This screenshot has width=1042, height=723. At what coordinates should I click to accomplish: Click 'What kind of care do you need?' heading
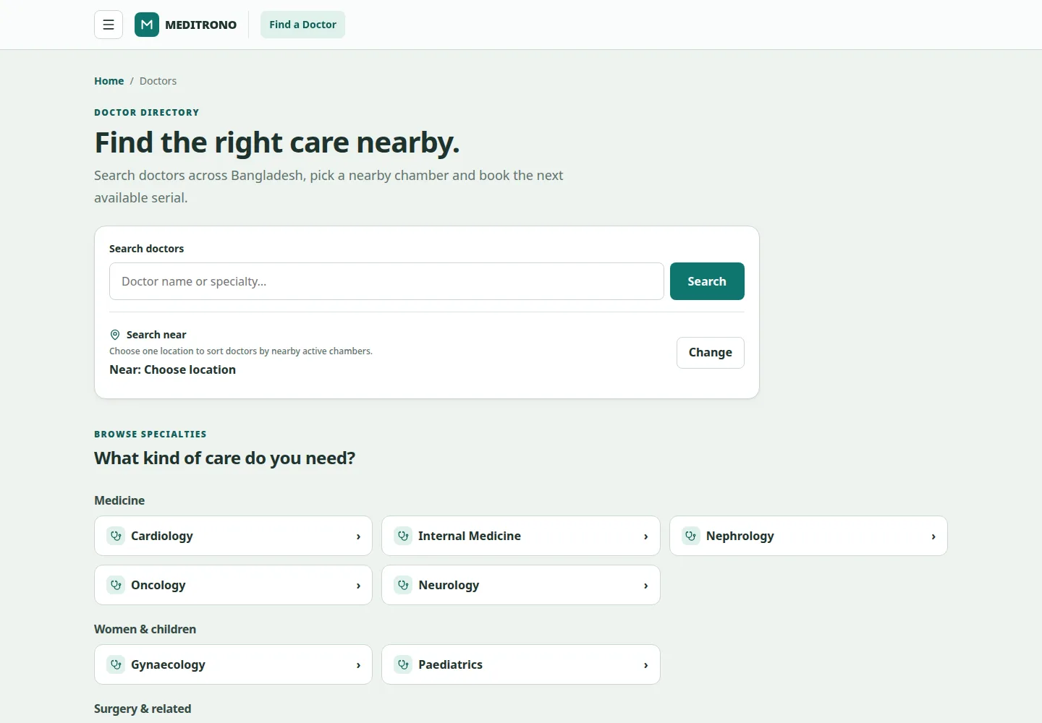tap(224, 458)
